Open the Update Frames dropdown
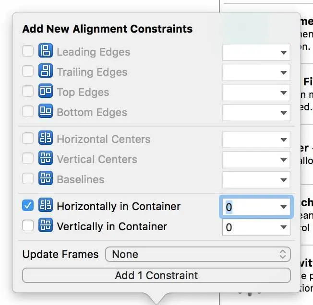The height and width of the screenshot is (305, 313). click(198, 254)
